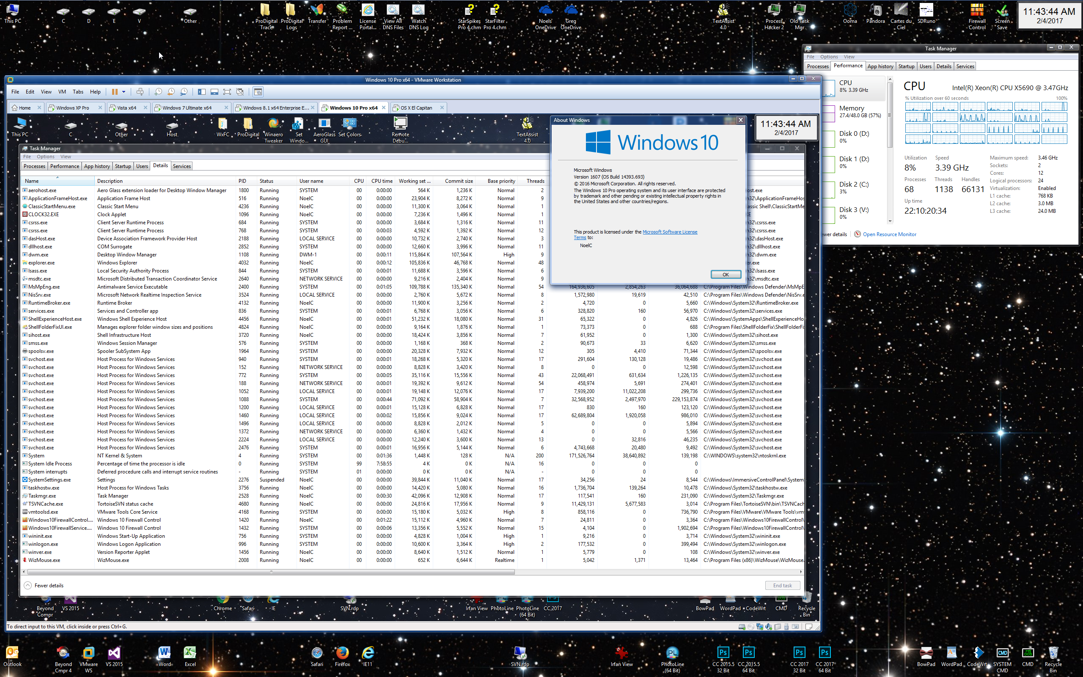
Task: Click the hard disk status icon in VMware status bar
Action: click(x=742, y=627)
